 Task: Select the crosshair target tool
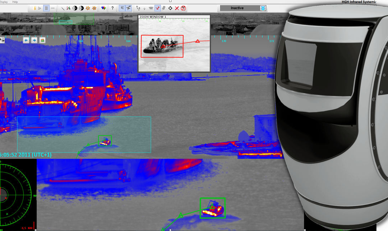(x=170, y=8)
